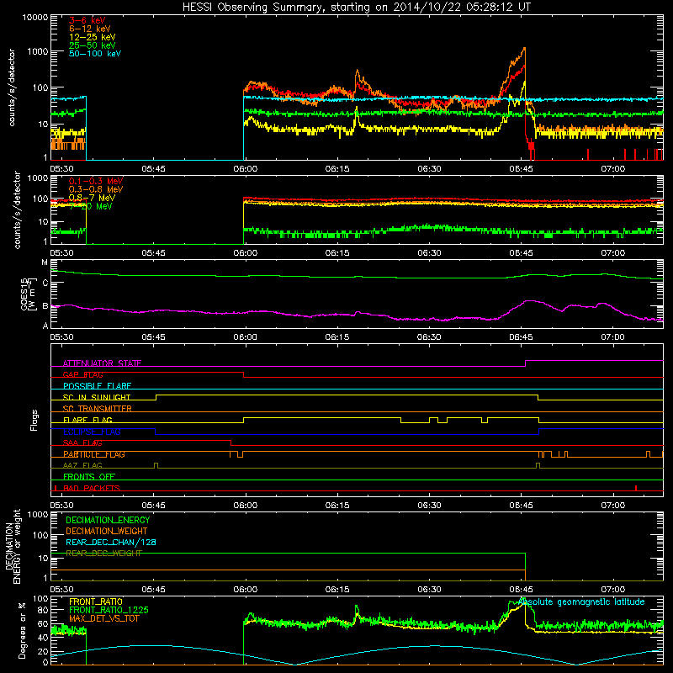
Task: Click the '05:45' time label under decimation panel
Action: [x=153, y=590]
